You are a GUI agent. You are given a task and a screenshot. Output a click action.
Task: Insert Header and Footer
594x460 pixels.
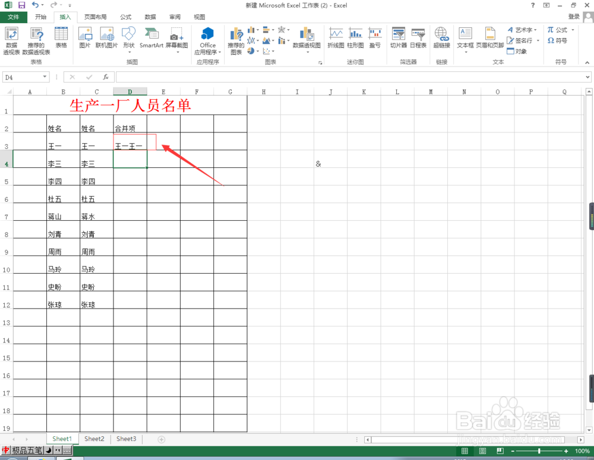point(490,37)
